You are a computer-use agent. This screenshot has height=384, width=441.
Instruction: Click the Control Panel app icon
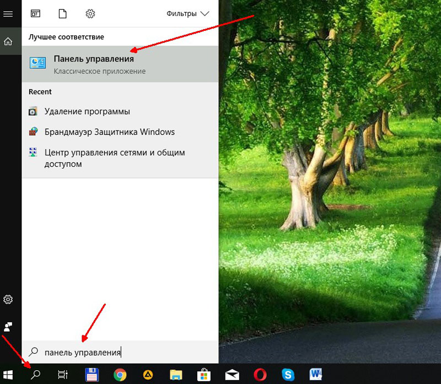pos(37,63)
